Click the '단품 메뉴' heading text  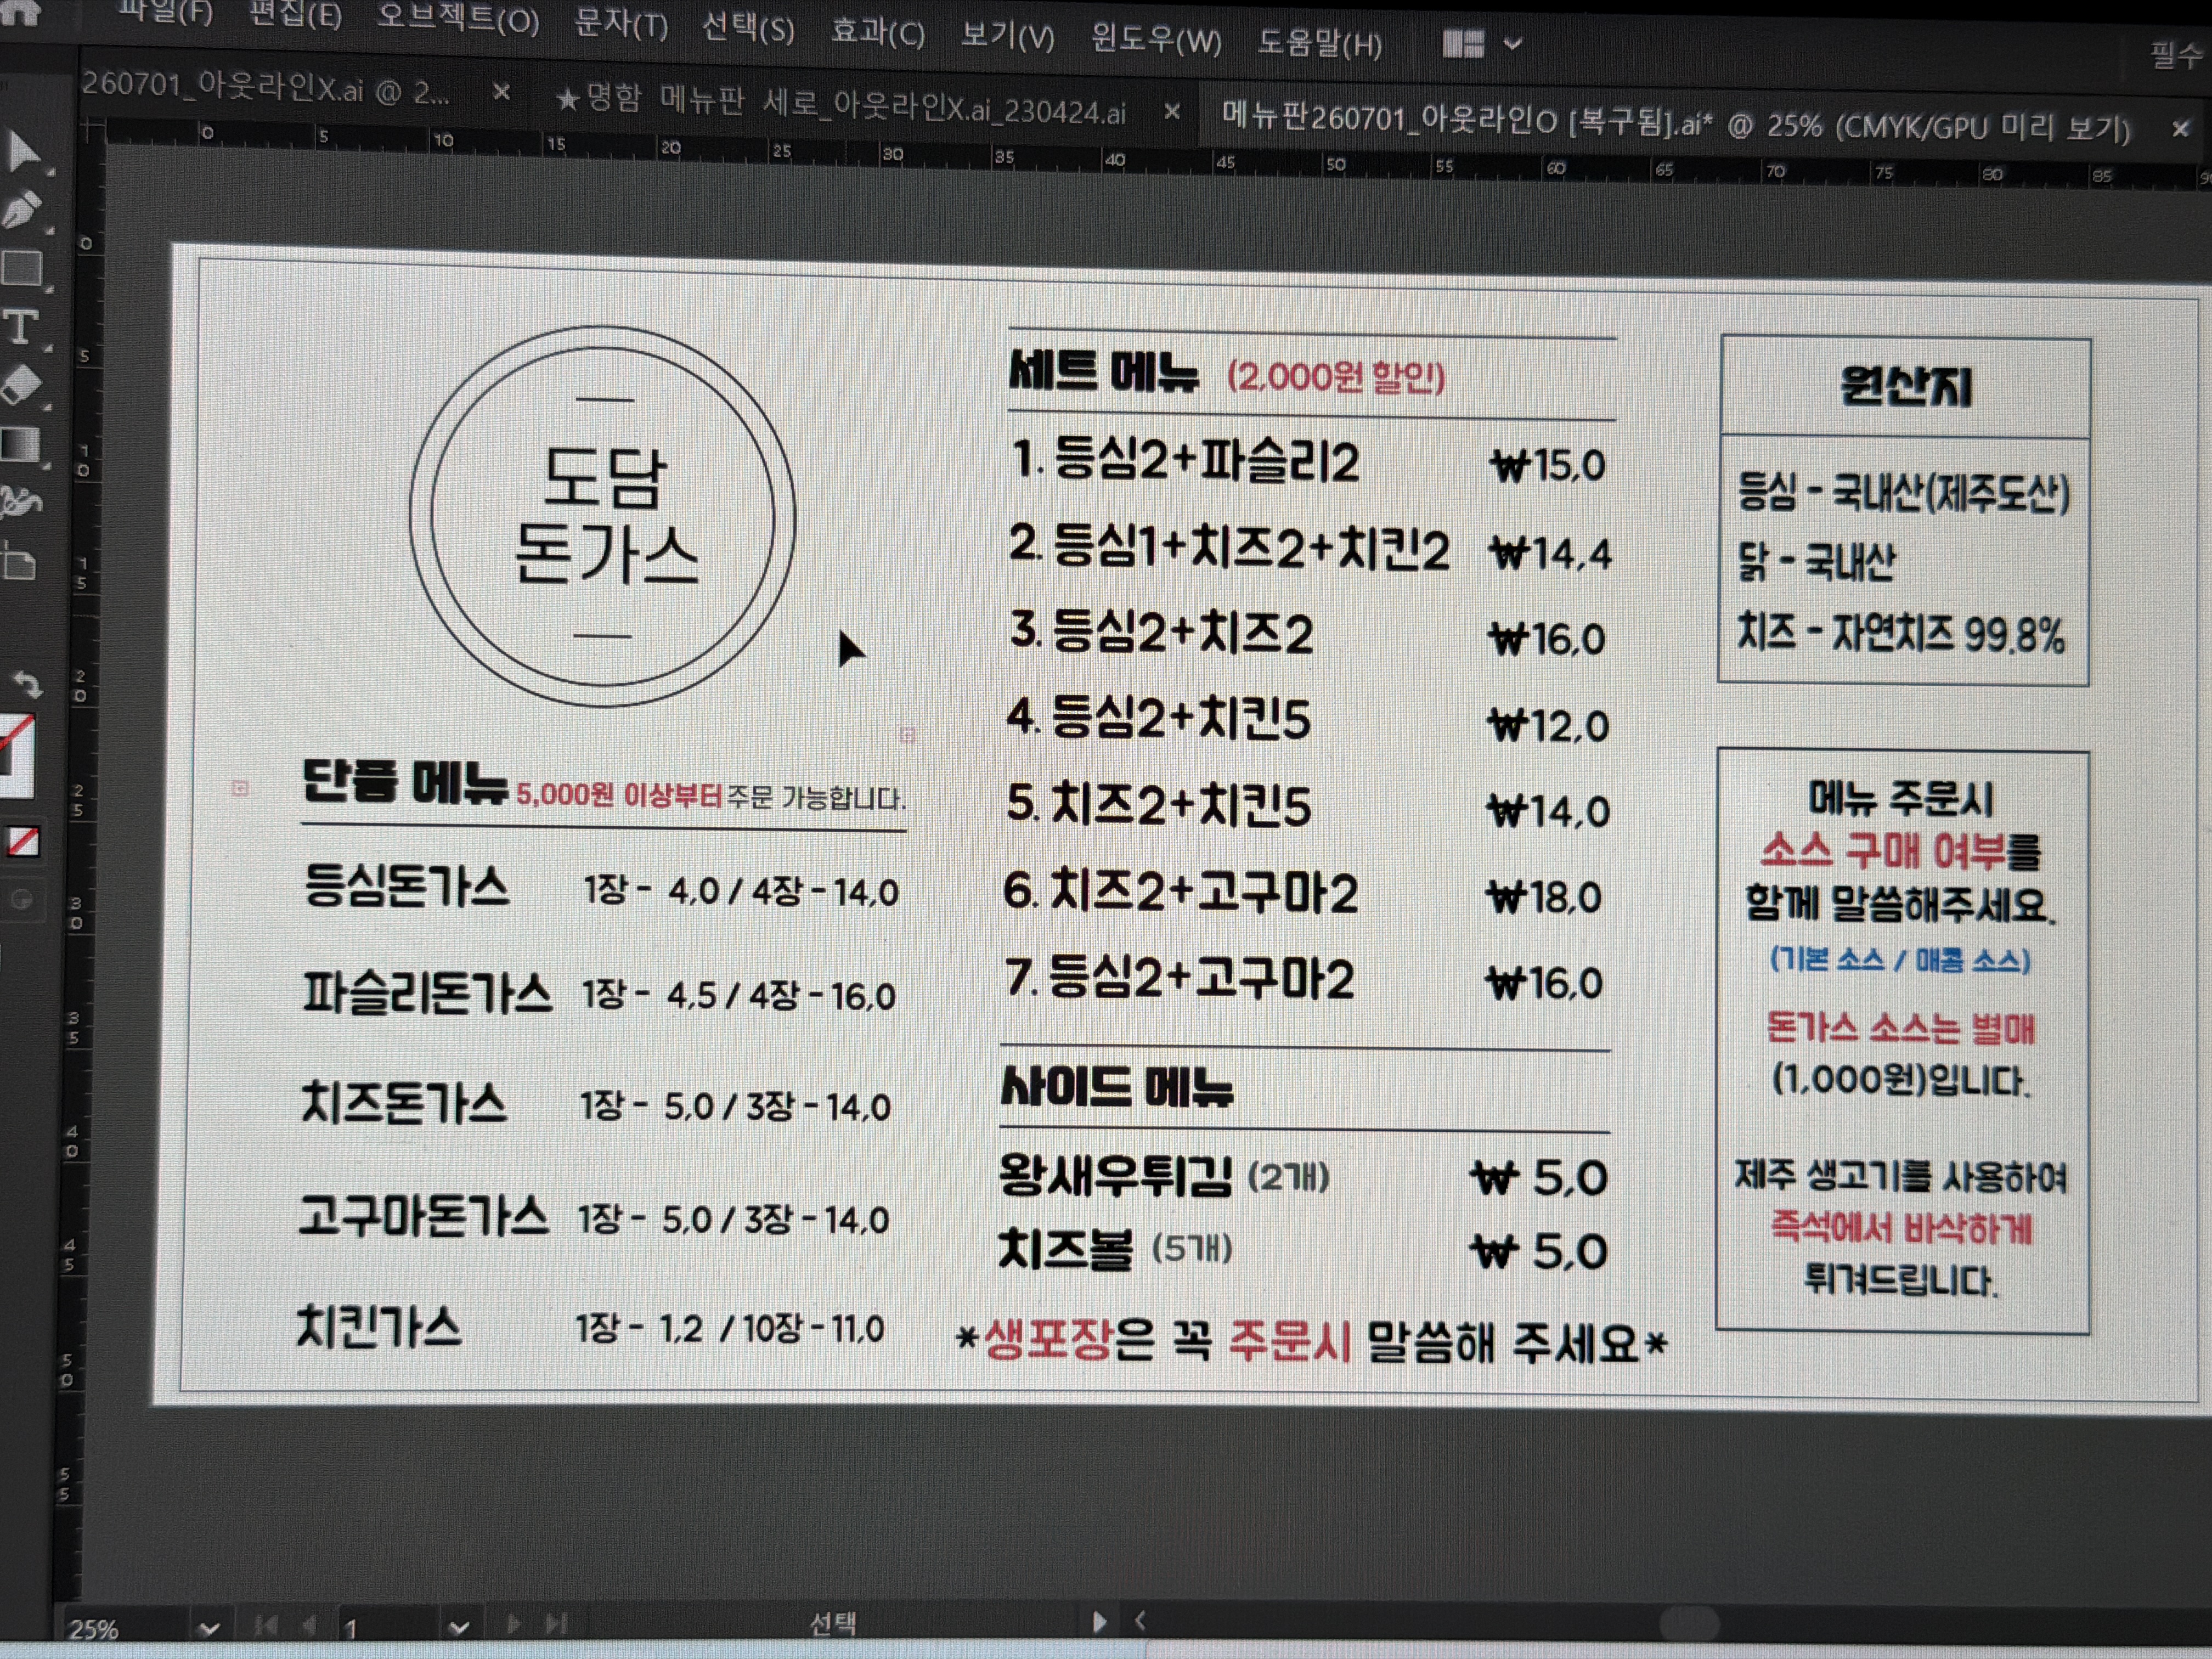point(405,781)
